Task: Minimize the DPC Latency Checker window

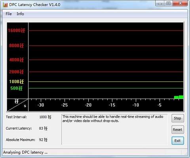Action: (160, 4)
